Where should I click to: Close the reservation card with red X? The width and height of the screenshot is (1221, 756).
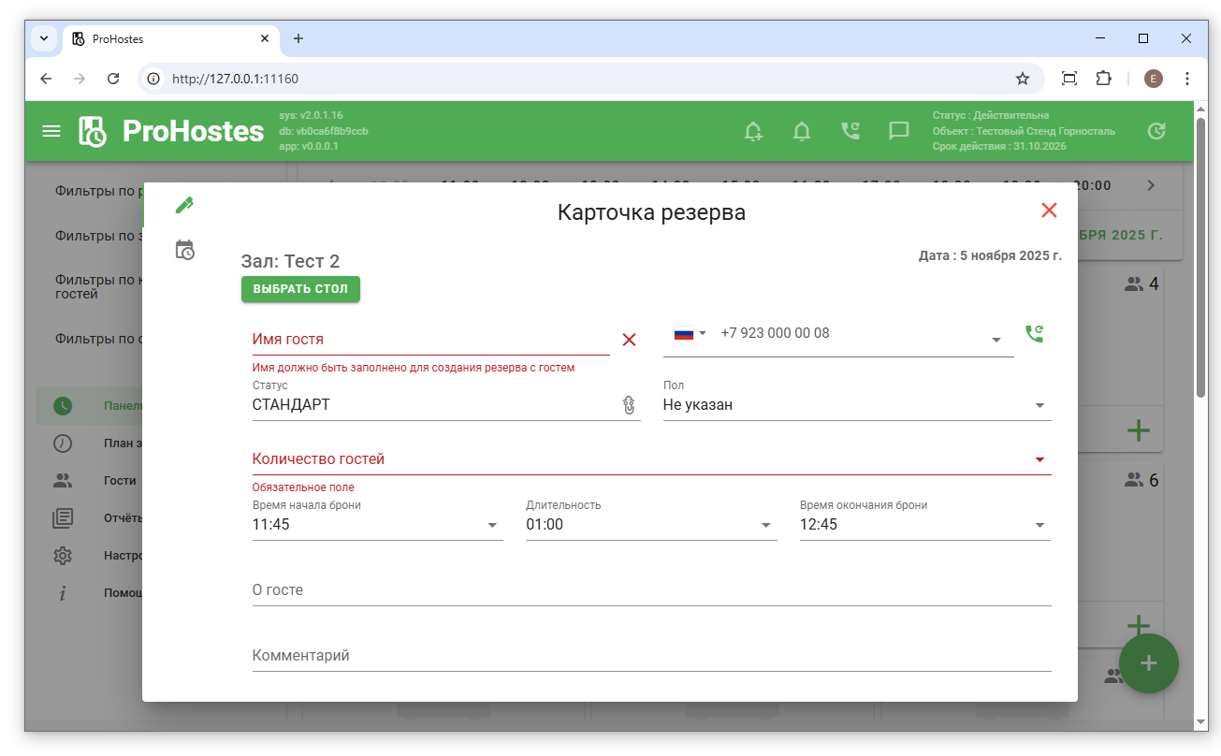(1049, 211)
